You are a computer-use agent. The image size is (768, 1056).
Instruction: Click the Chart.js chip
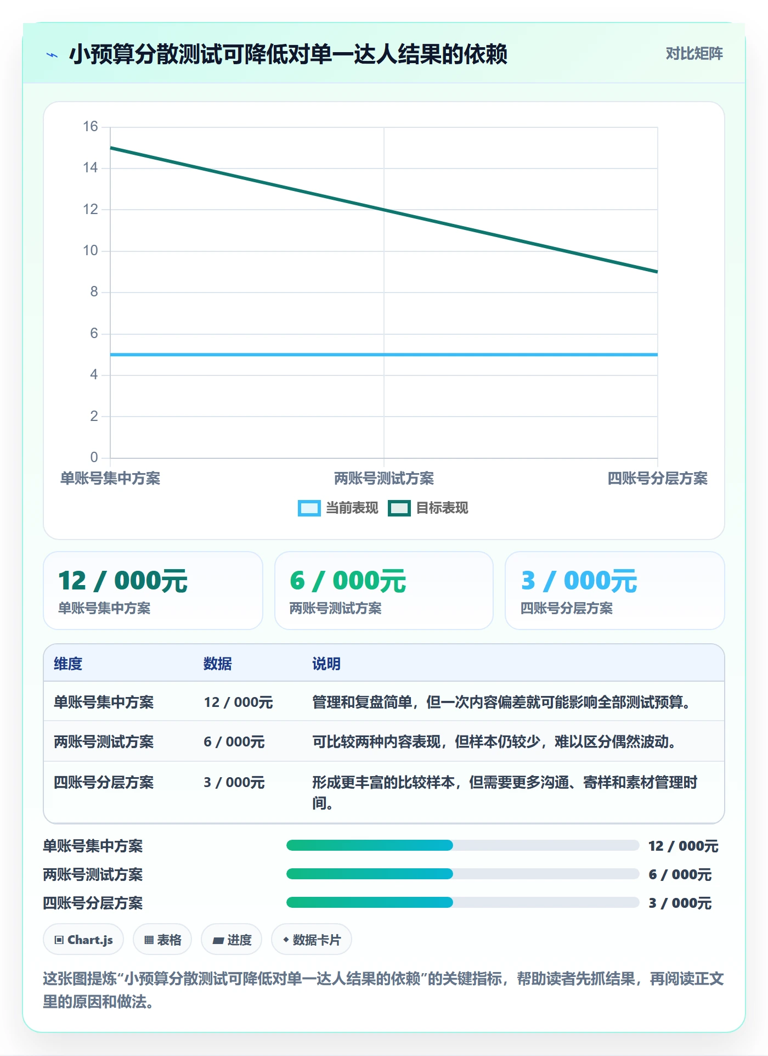click(83, 940)
